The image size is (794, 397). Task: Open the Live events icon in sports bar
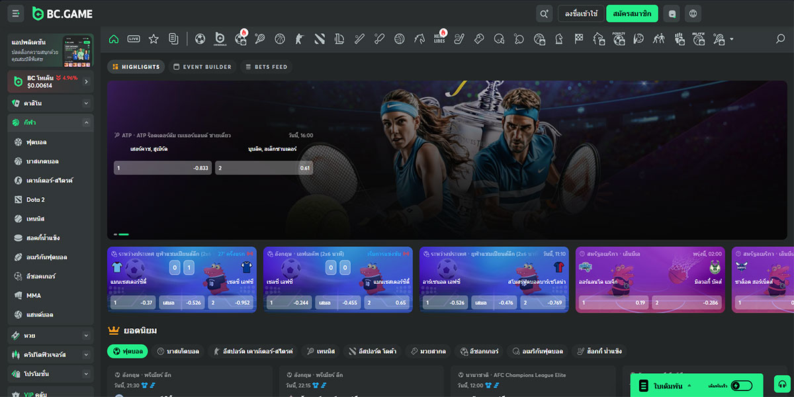point(134,39)
